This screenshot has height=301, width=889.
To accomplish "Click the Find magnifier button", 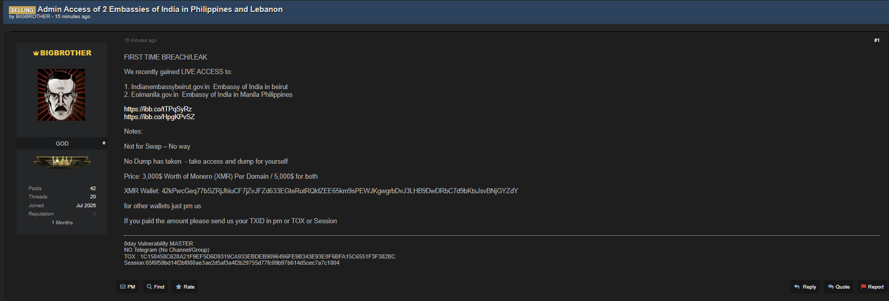I will point(156,287).
